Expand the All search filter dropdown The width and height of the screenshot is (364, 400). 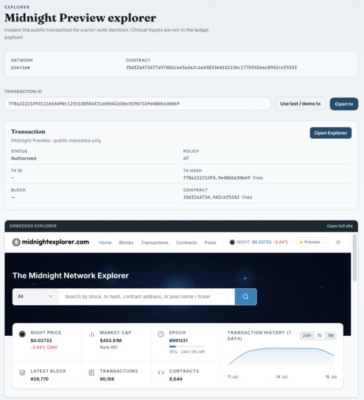(35, 297)
